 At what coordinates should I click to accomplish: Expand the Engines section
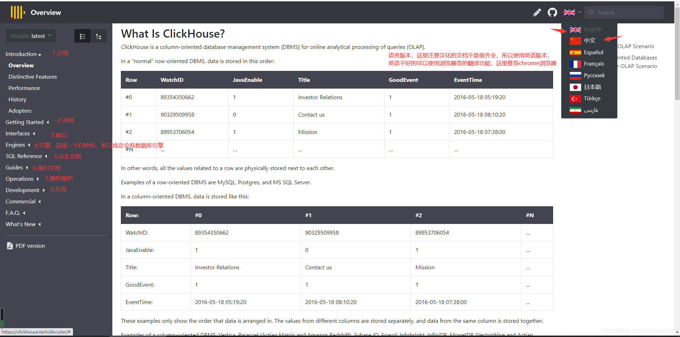tap(18, 145)
